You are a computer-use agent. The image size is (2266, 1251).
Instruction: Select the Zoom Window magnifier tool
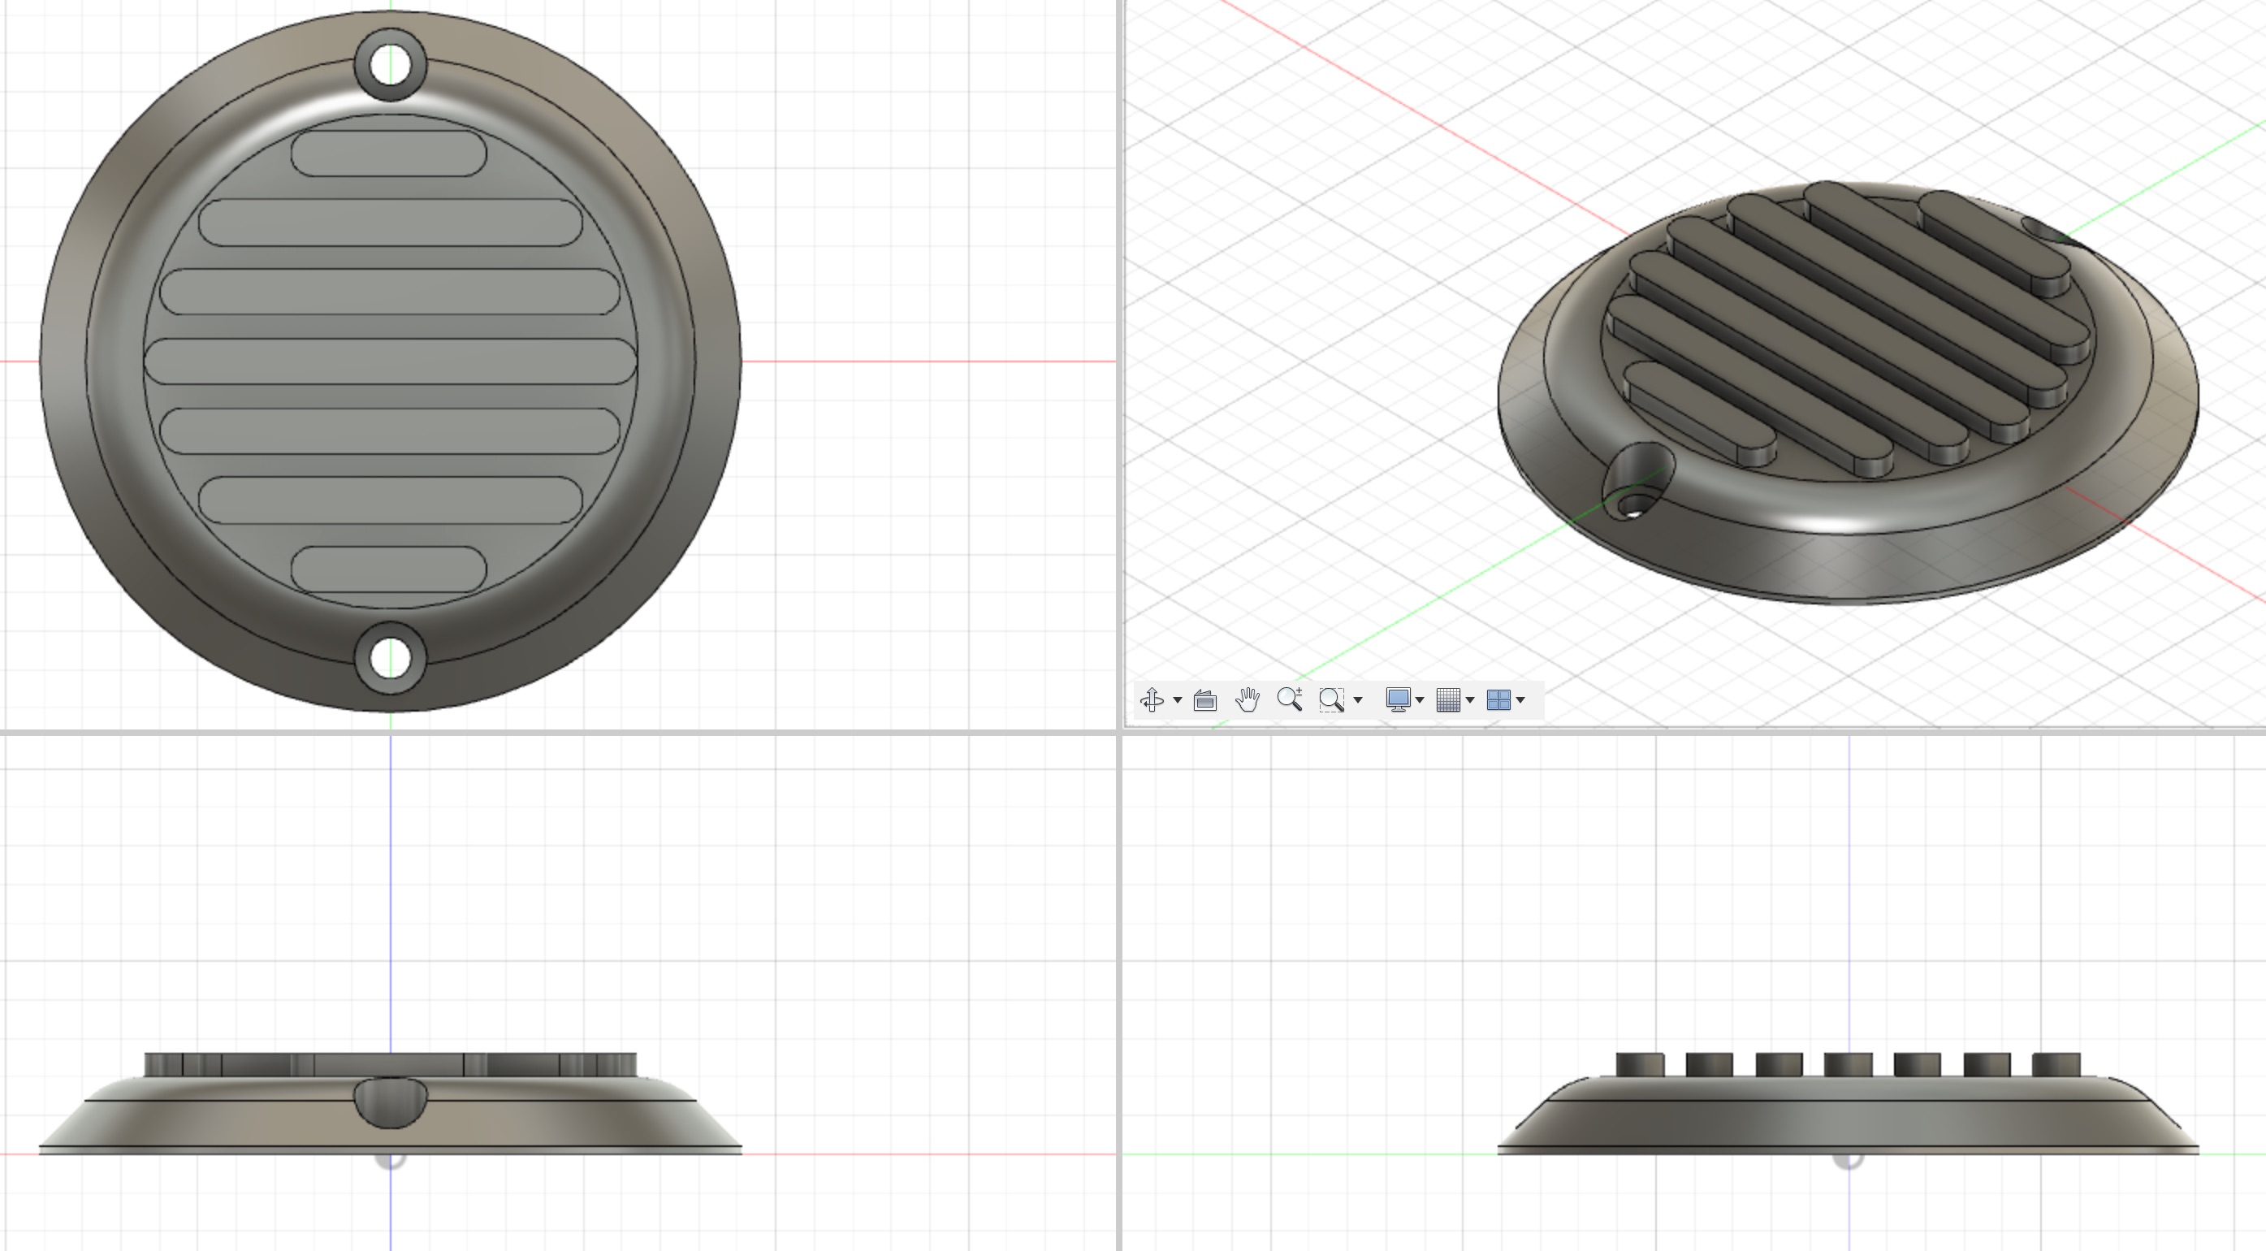click(x=1332, y=700)
